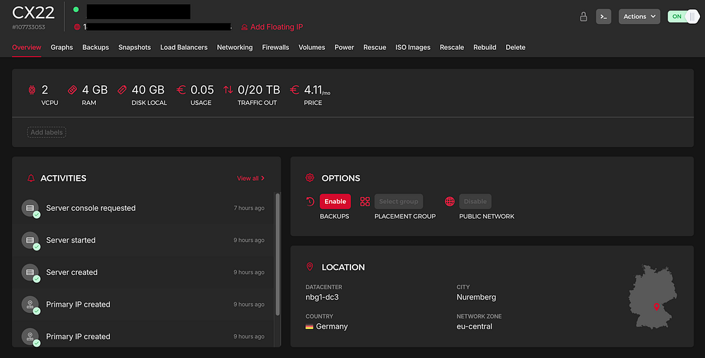Click the euro icon beside price 4.11
Image resolution: width=705 pixels, height=358 pixels.
point(295,90)
